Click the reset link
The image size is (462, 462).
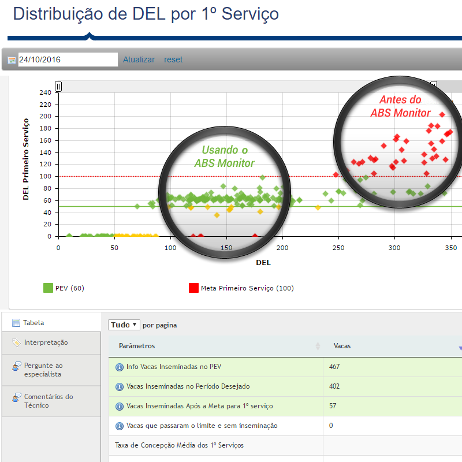(x=173, y=59)
